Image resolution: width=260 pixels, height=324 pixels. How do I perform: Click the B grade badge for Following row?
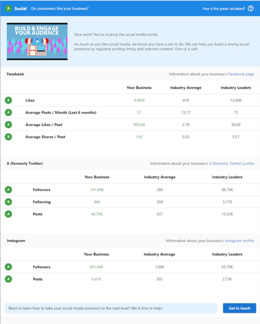(9, 202)
